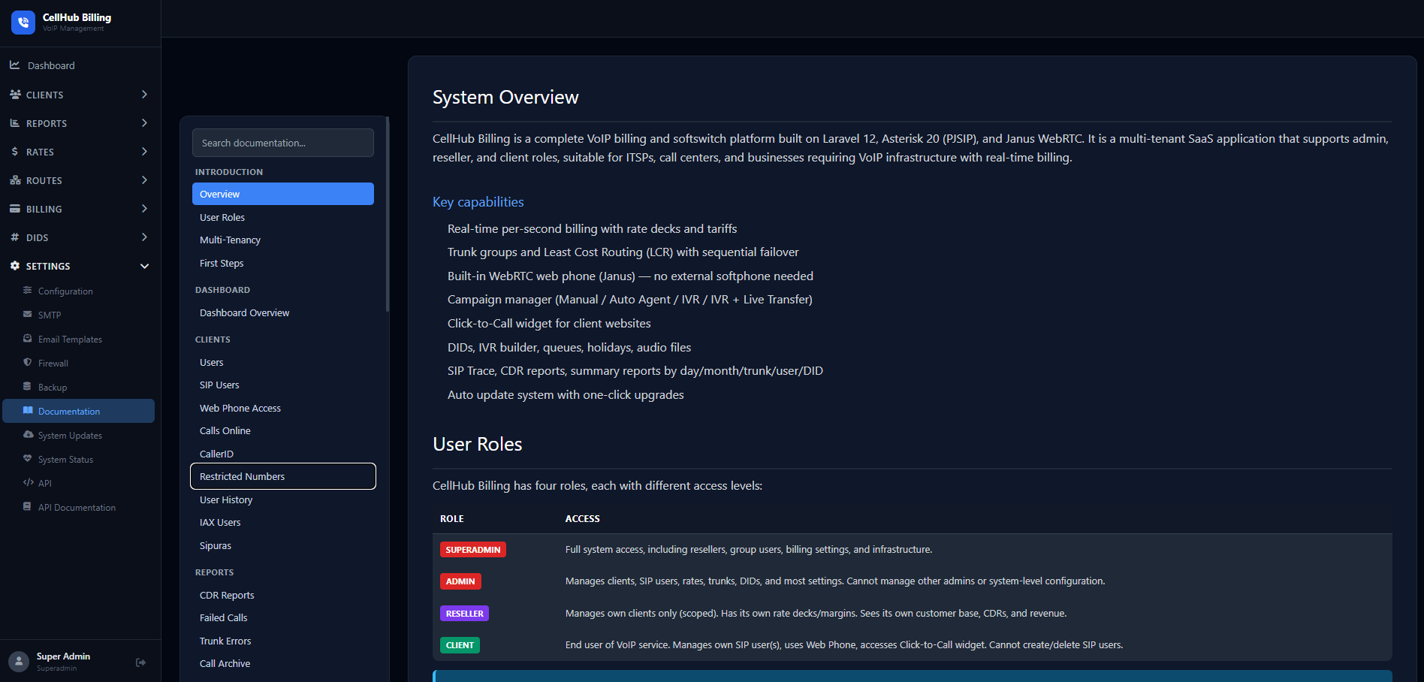
Task: Open Email Templates settings page
Action: point(79,339)
